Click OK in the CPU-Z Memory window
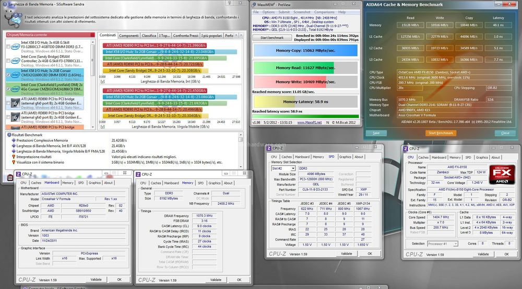This screenshot has width=522, height=289. tap(239, 280)
